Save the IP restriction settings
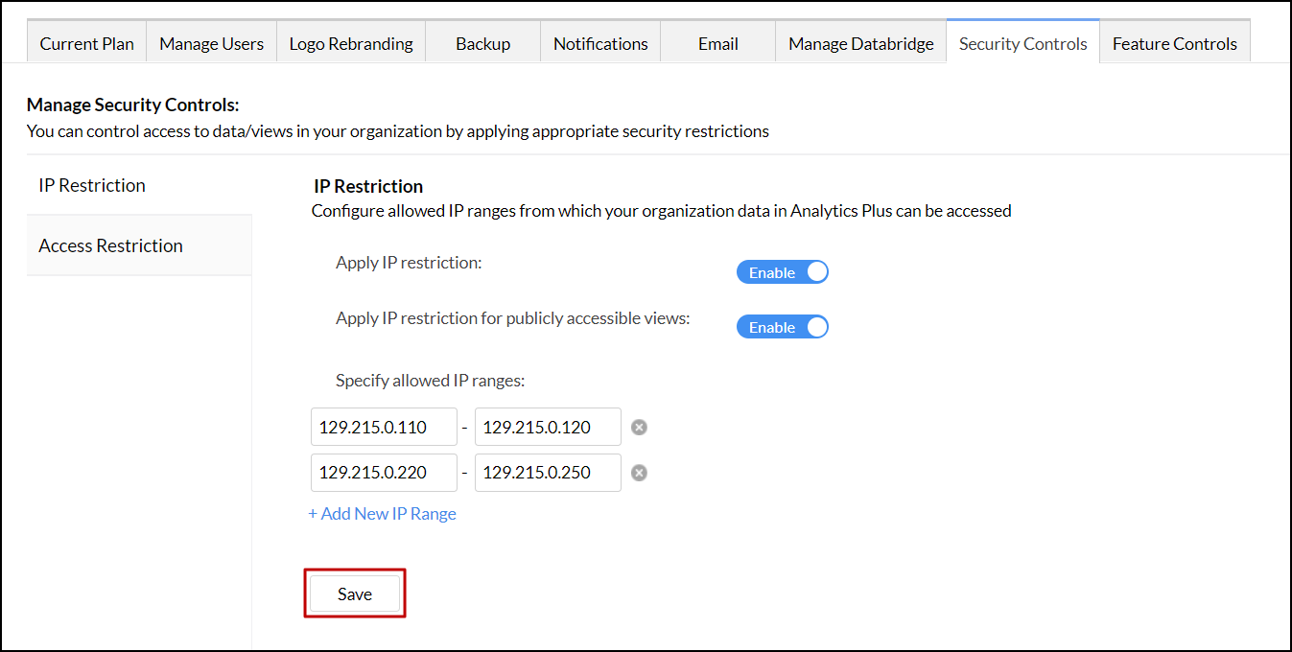This screenshot has height=652, width=1292. pos(354,594)
